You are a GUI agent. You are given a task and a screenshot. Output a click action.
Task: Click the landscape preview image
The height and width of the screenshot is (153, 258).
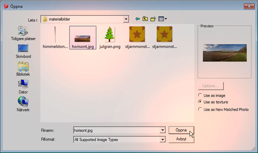225,53
